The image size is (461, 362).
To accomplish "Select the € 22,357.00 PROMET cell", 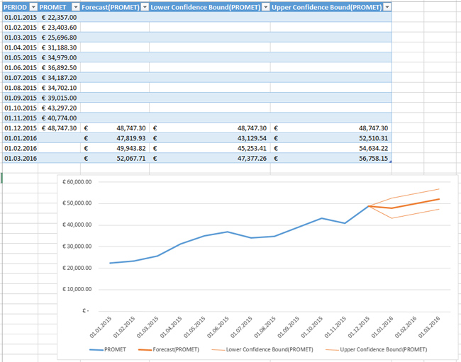I will 59,17.
